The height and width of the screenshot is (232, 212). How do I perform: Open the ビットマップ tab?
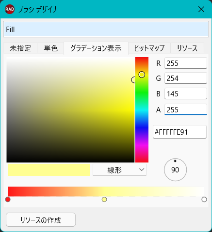point(149,48)
